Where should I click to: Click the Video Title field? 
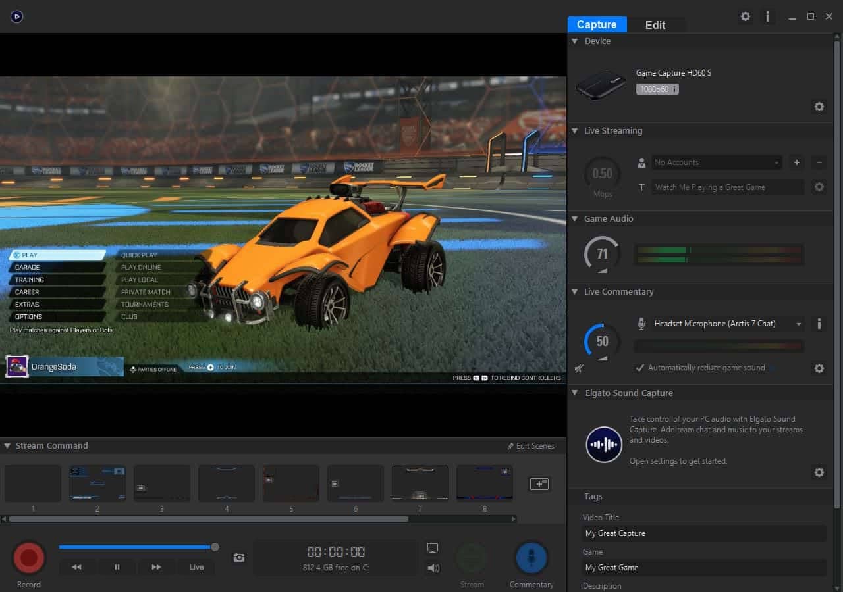click(x=705, y=533)
